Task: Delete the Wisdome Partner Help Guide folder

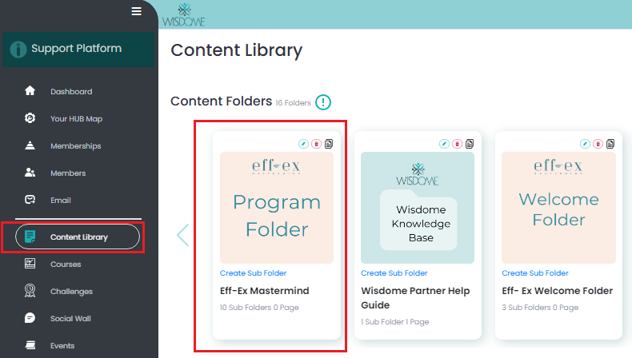Action: click(457, 144)
